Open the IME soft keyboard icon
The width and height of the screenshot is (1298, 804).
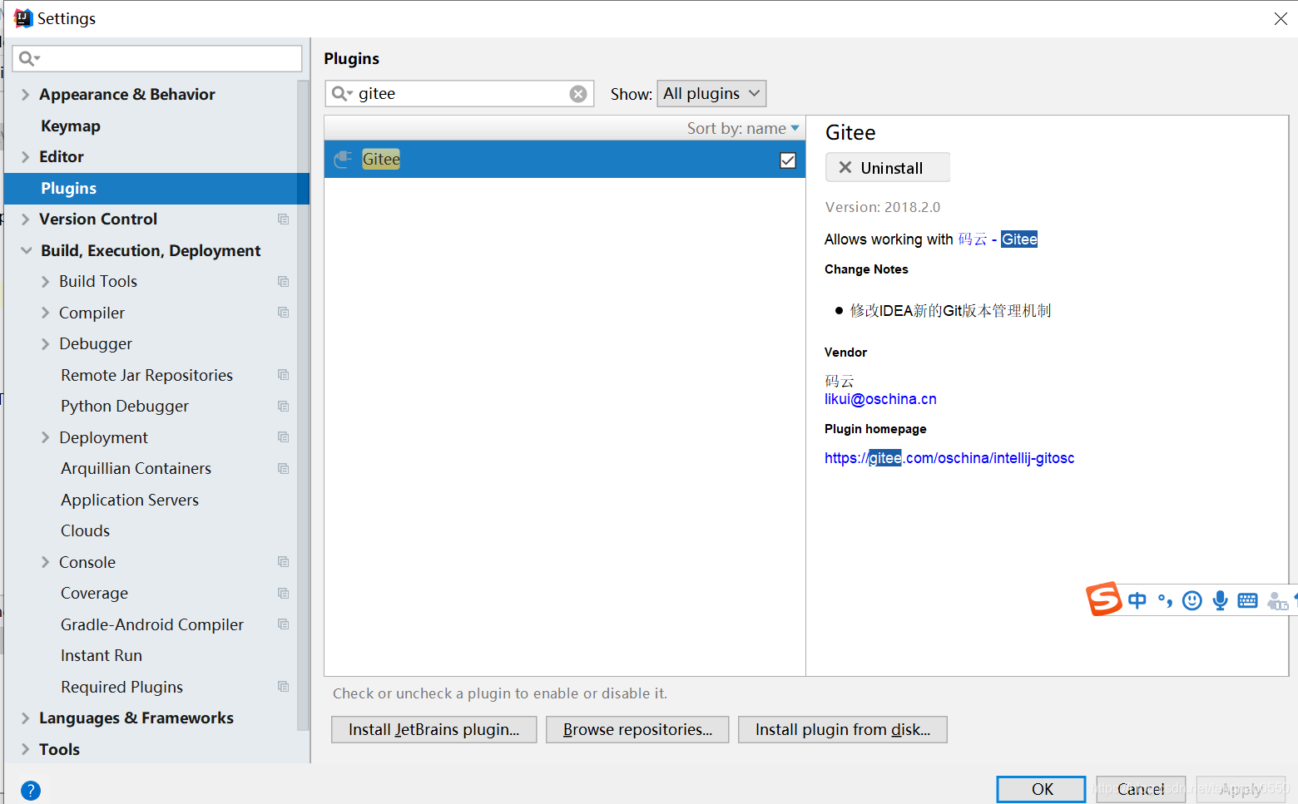click(x=1247, y=600)
